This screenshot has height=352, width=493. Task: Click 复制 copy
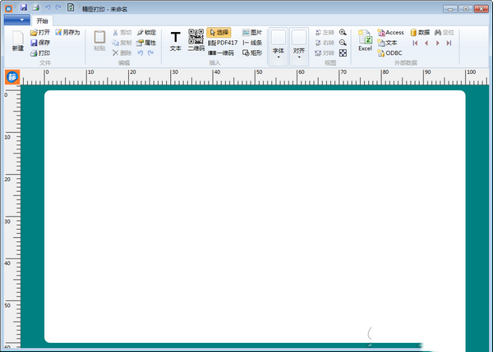coord(122,43)
